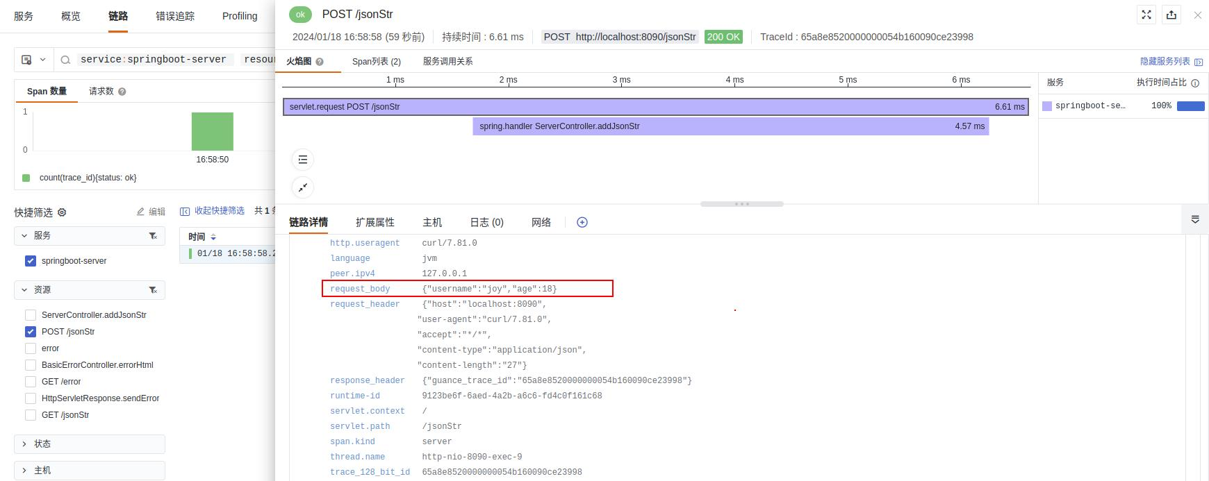1209x481 pixels.
Task: Collapse the 服务 filter section
Action: [24, 236]
